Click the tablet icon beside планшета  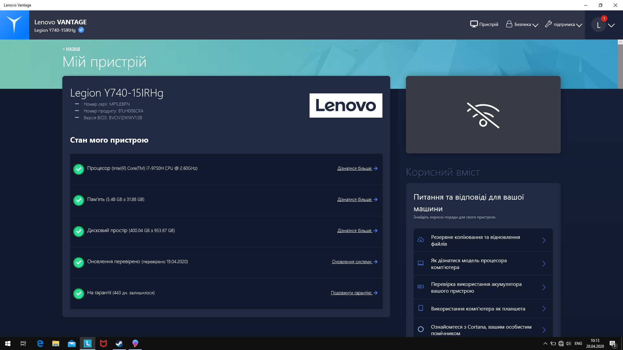(421, 308)
